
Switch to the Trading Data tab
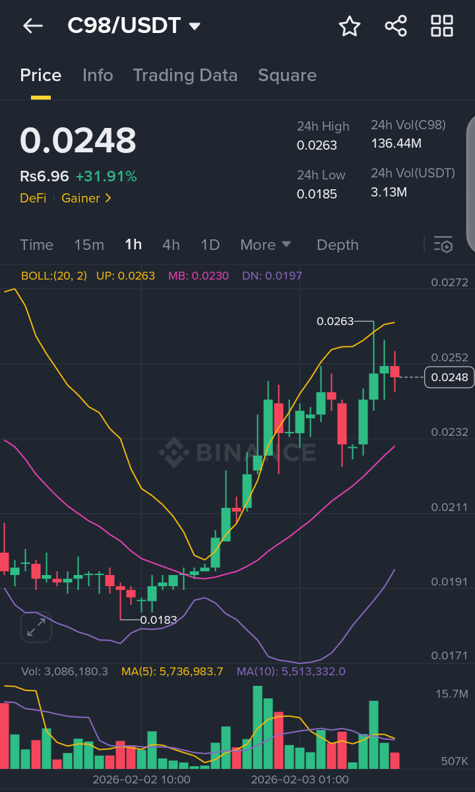[x=185, y=75]
